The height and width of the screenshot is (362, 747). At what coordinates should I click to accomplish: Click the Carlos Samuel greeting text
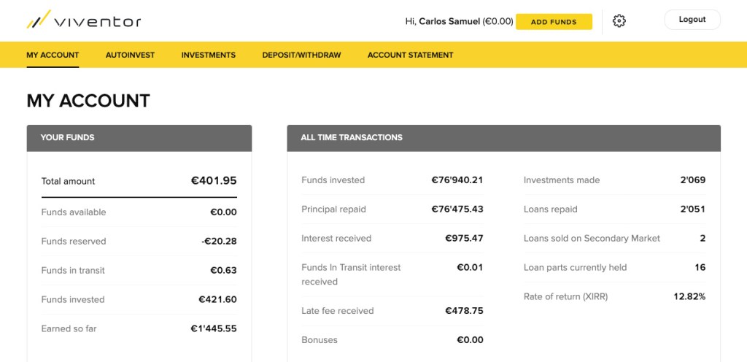(459, 22)
